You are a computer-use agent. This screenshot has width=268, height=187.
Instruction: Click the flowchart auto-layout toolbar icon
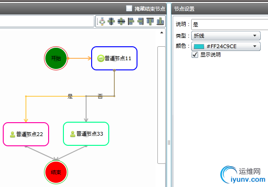click(x=102, y=21)
